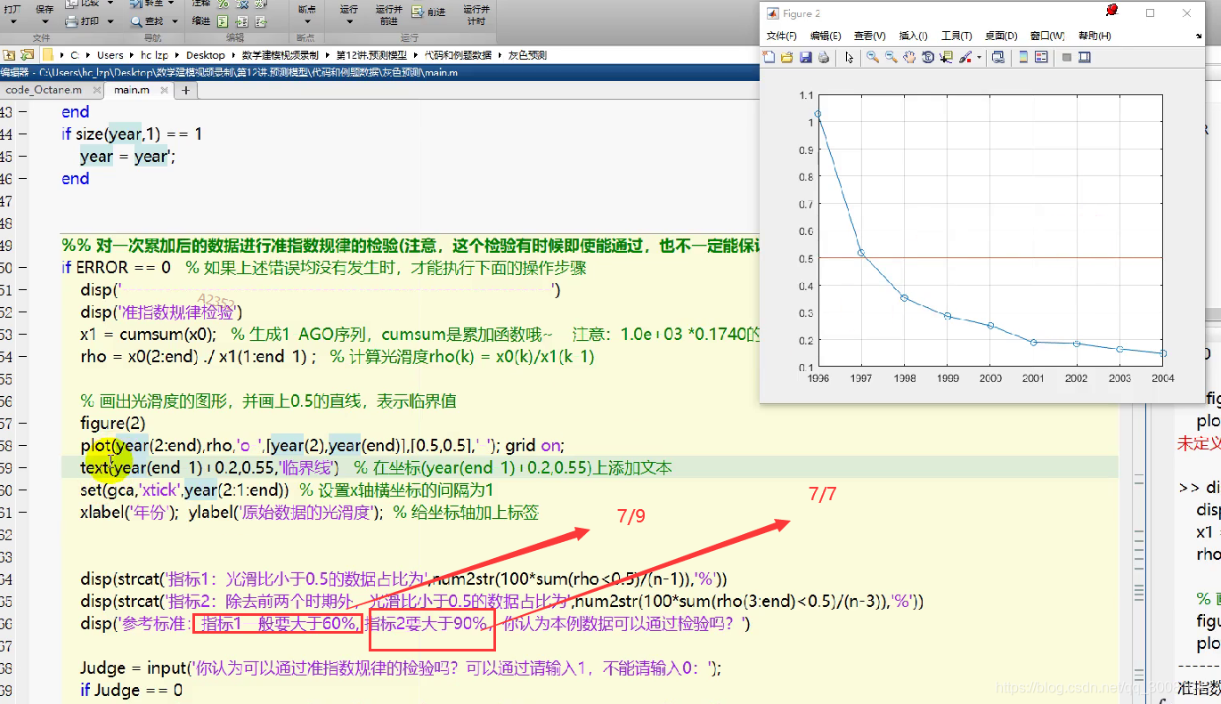The height and width of the screenshot is (704, 1221).
Task: Click 运行并计时 button
Action: point(476,14)
